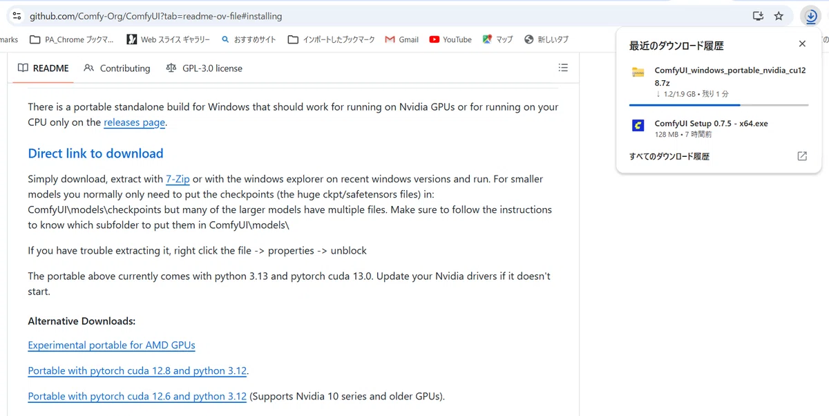Close the recent downloads popup
829x416 pixels.
802,44
